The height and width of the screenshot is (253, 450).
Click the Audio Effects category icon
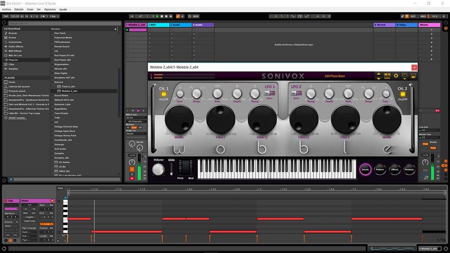(x=6, y=46)
